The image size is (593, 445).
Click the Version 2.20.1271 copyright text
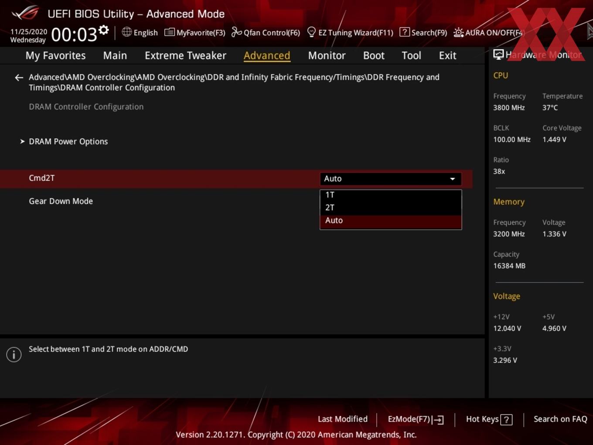[x=296, y=435]
